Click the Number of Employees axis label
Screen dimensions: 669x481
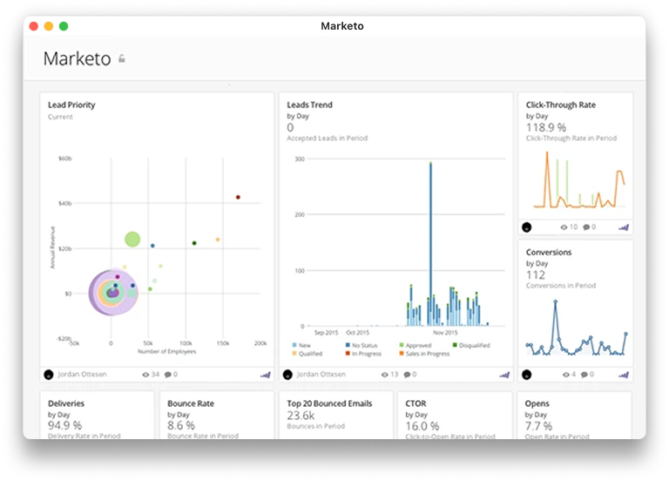tap(167, 351)
